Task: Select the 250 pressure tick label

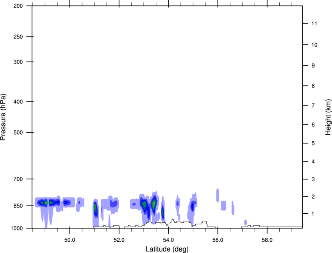Action: click(18, 37)
